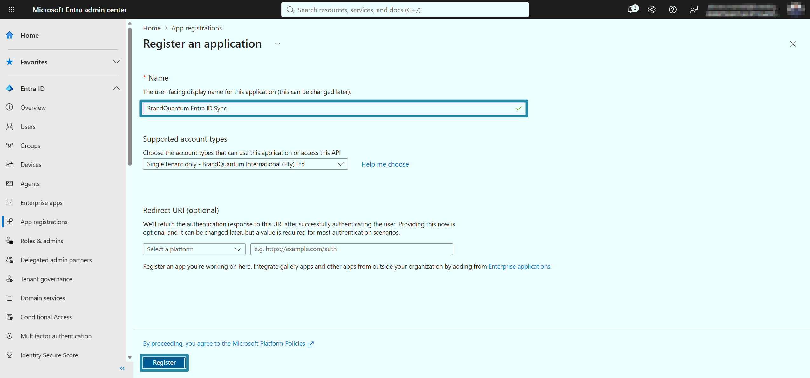Go to Home in the breadcrumb
This screenshot has height=378, width=810.
pos(152,28)
